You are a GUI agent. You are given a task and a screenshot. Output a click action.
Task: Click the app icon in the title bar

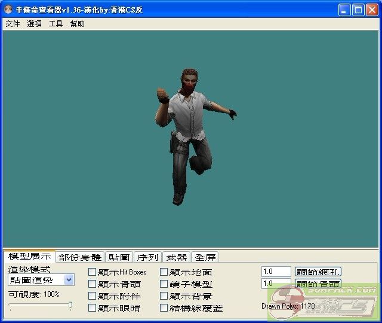8,10
